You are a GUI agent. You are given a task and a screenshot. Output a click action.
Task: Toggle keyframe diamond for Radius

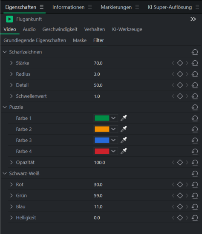(x=180, y=74)
